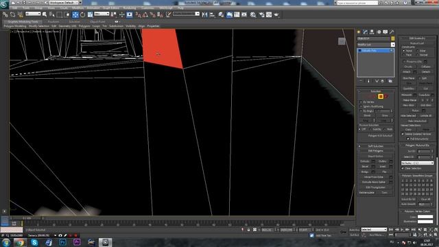Open the key filter Selected dropdown

(374, 230)
